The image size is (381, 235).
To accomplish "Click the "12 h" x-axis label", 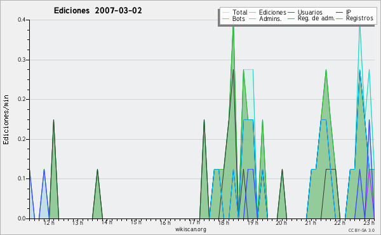I will click(49, 222).
